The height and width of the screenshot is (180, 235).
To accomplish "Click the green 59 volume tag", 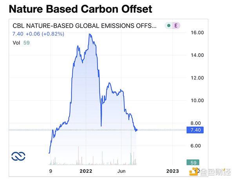I will click(x=193, y=162).
